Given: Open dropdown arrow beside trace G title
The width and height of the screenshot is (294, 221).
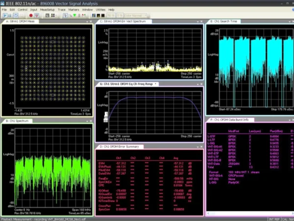Looking at the screenshot, I should [x=156, y=84].
